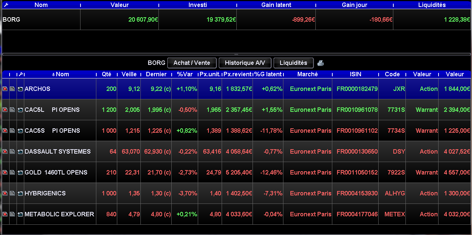
Task: Click the Liquidités button beside Historique A/V
Action: point(293,63)
